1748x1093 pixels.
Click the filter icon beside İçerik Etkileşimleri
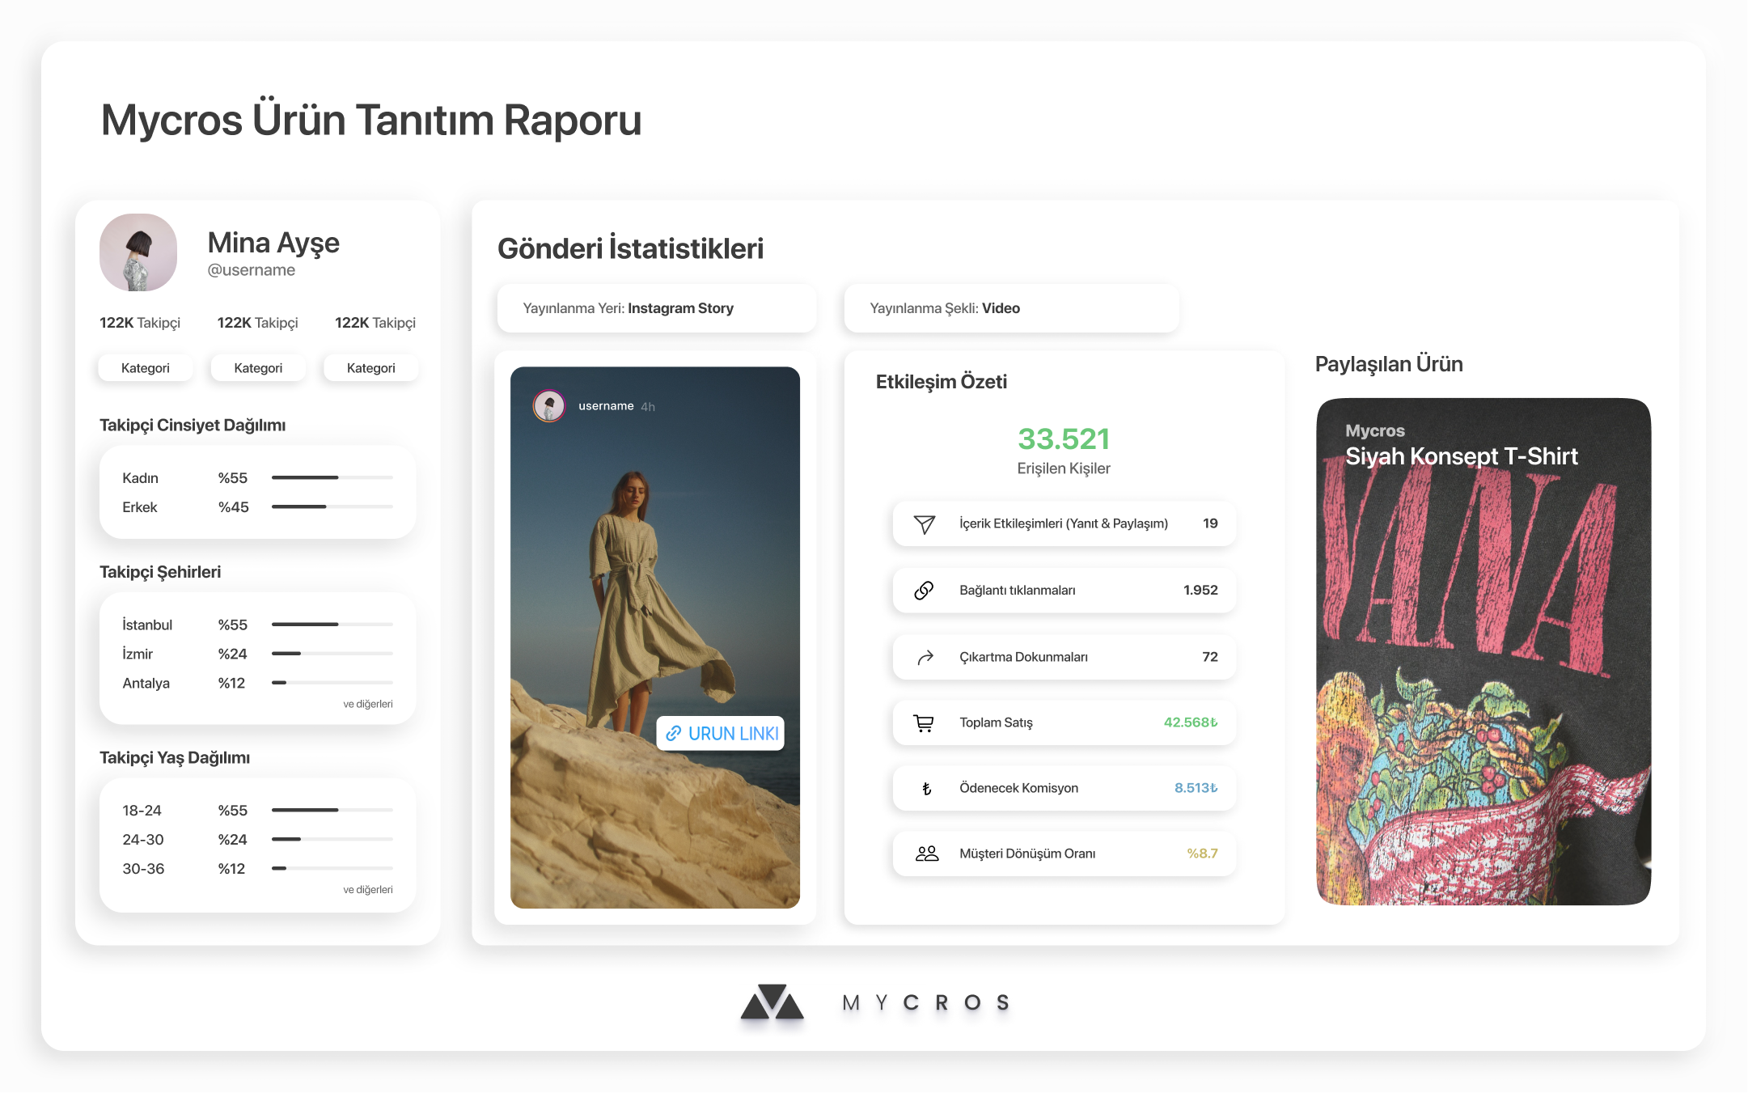[925, 524]
